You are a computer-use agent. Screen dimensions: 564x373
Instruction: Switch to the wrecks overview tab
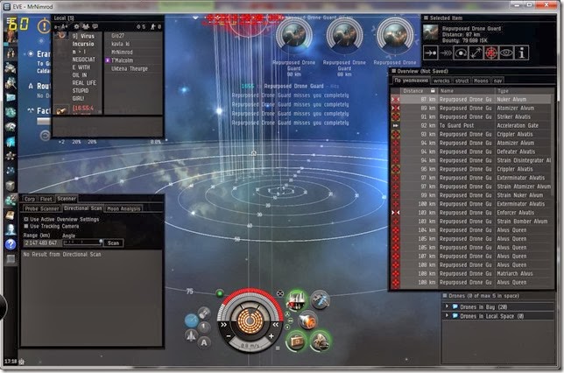[441, 81]
